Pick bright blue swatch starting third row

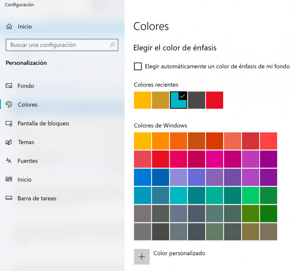(x=142, y=177)
